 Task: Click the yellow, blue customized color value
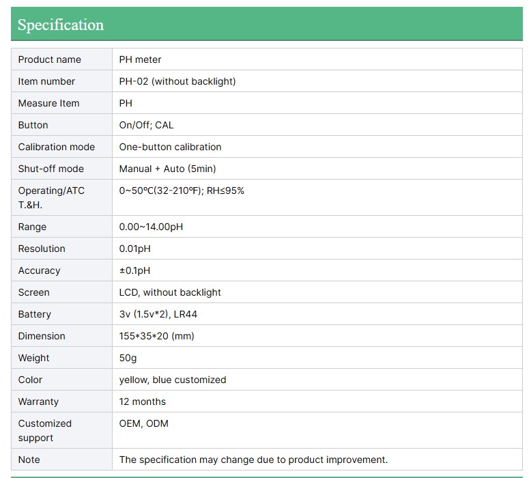click(x=173, y=380)
